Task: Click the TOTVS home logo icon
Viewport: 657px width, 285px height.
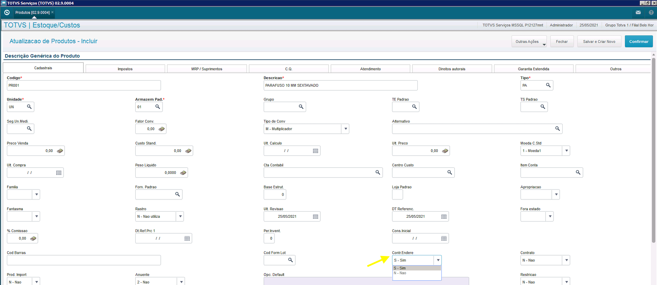Action: [7, 13]
